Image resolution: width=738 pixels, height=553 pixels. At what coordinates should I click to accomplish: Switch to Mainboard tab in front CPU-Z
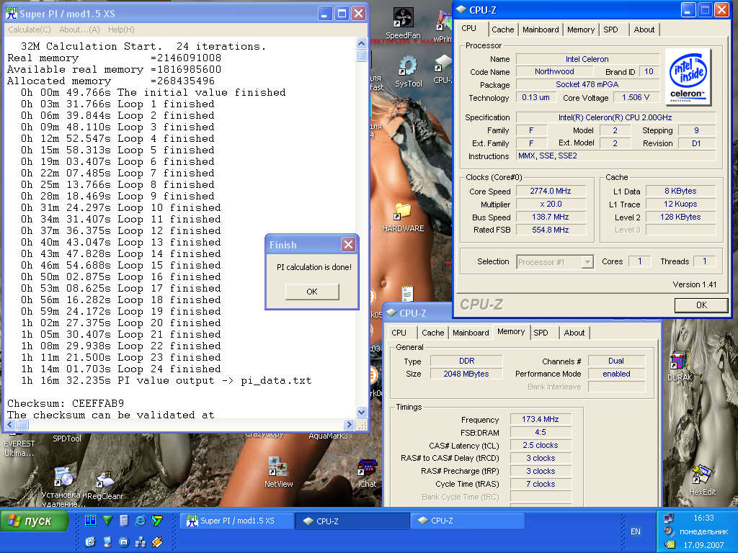(x=541, y=29)
